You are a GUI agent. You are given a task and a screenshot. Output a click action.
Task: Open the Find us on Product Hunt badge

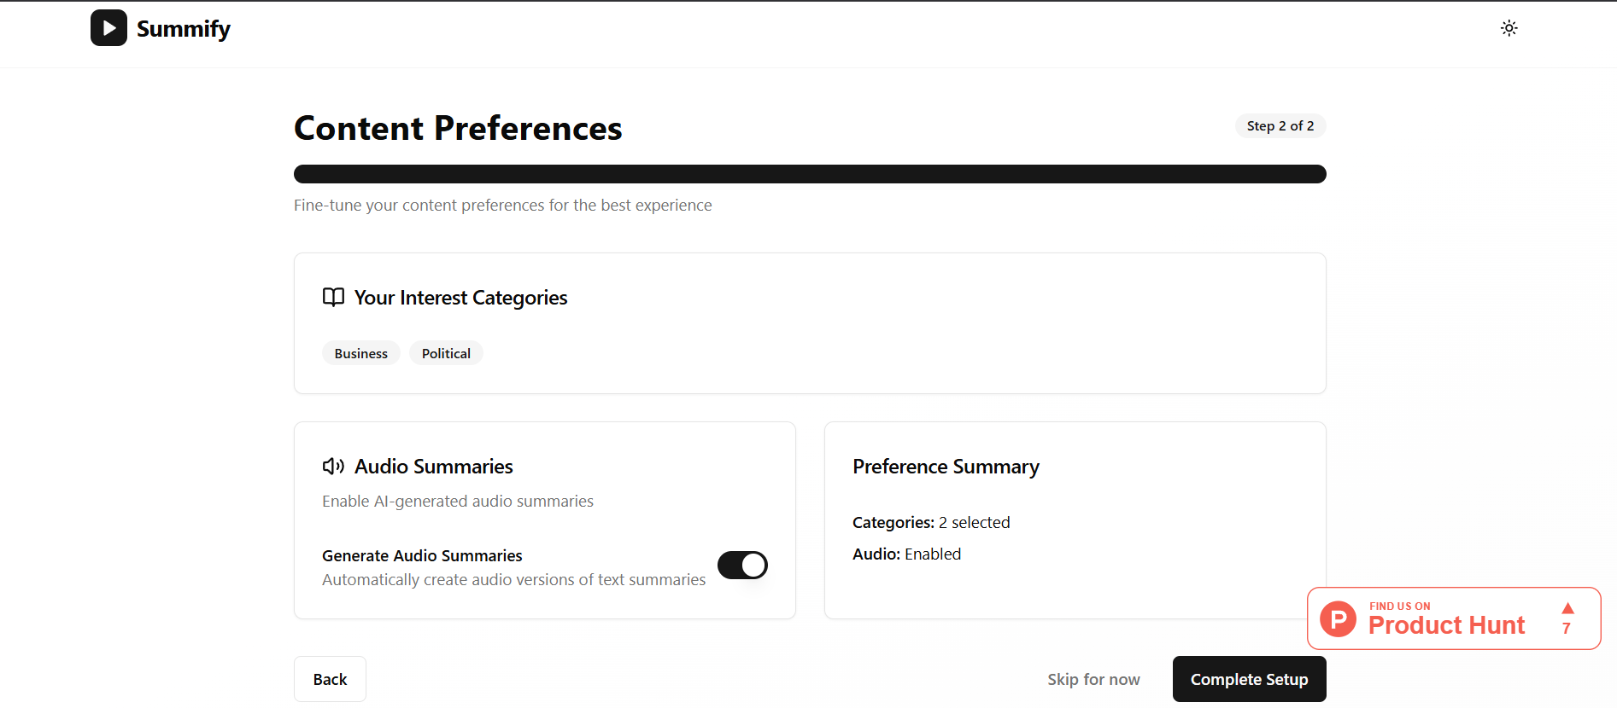click(x=1454, y=618)
